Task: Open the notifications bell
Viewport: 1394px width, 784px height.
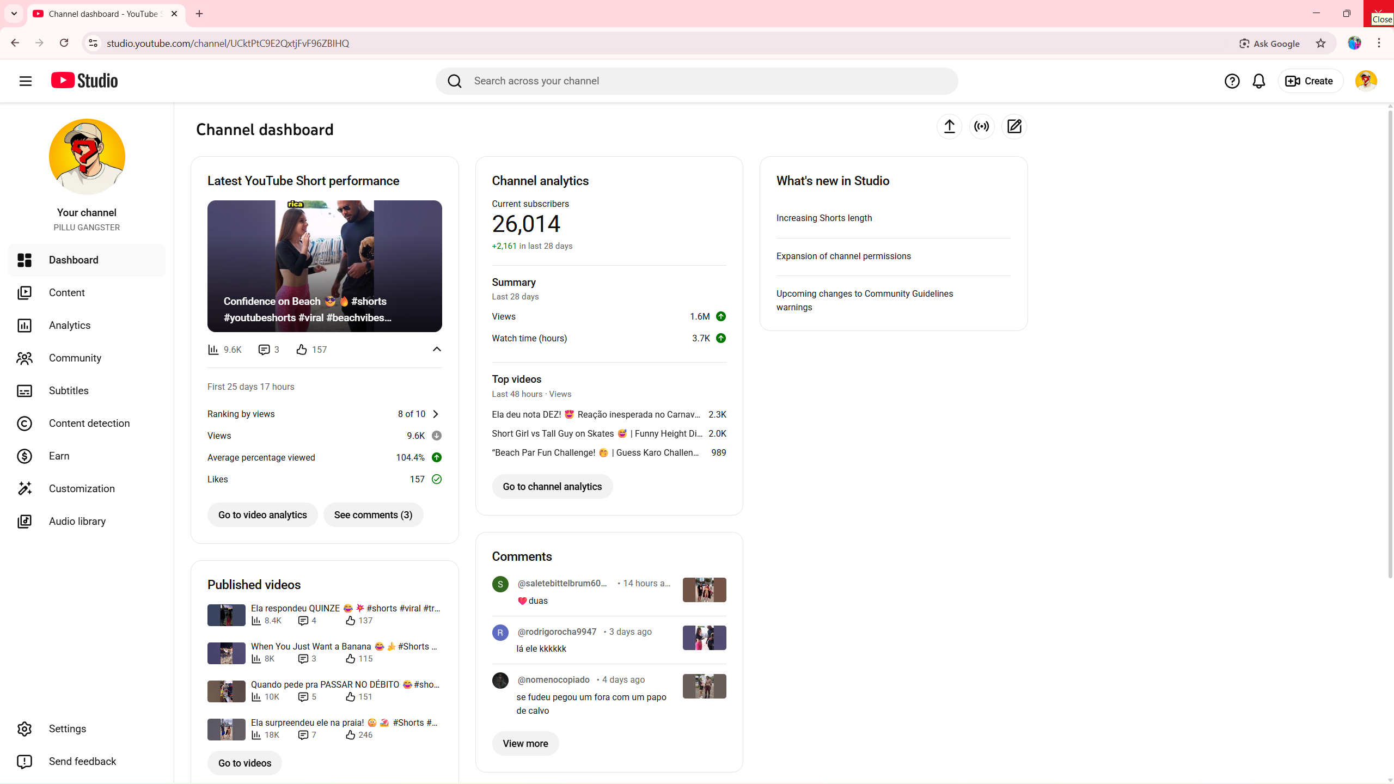Action: tap(1258, 81)
